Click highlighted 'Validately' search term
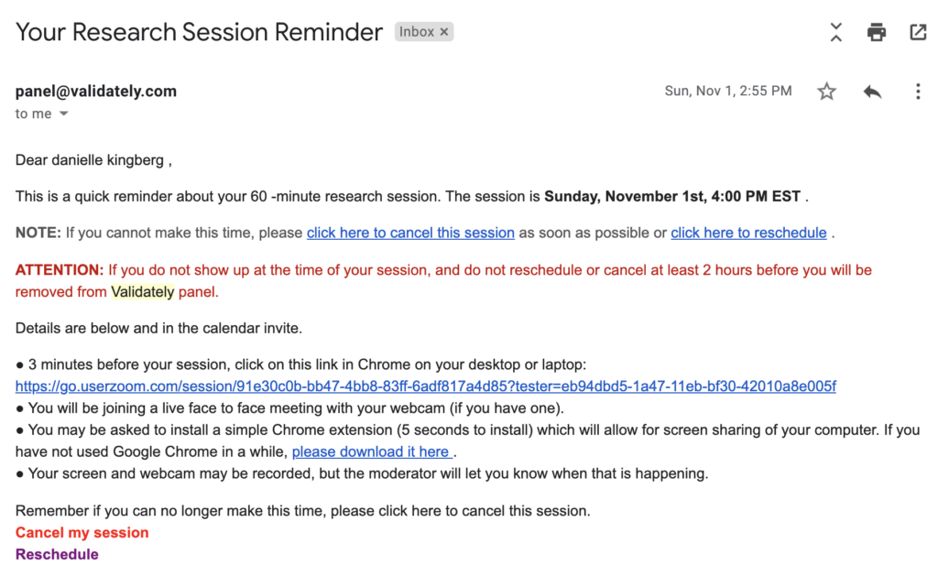Image resolution: width=938 pixels, height=576 pixels. pyautogui.click(x=142, y=292)
